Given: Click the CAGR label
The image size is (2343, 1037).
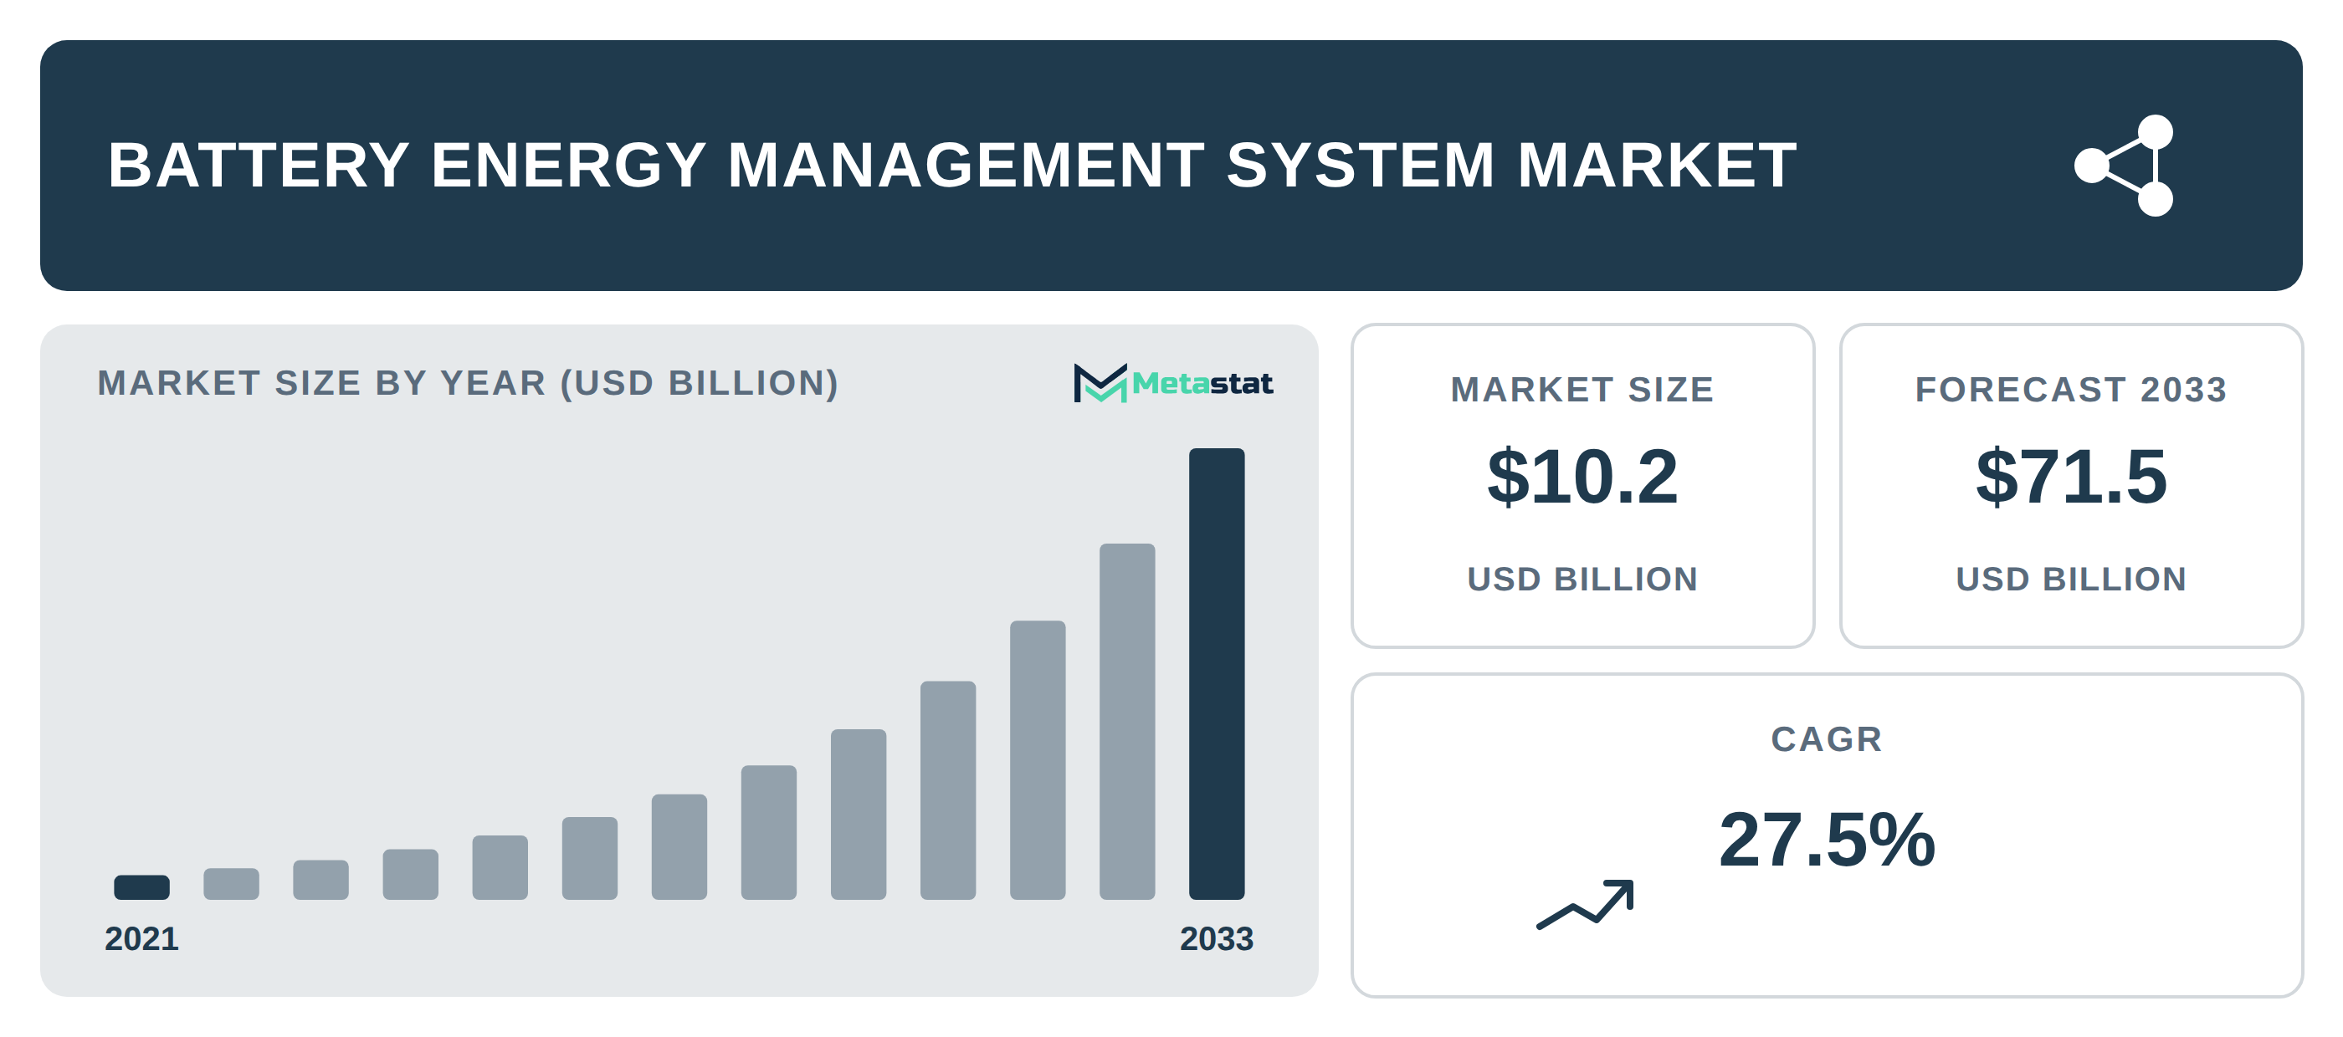Looking at the screenshot, I should [x=1827, y=739].
